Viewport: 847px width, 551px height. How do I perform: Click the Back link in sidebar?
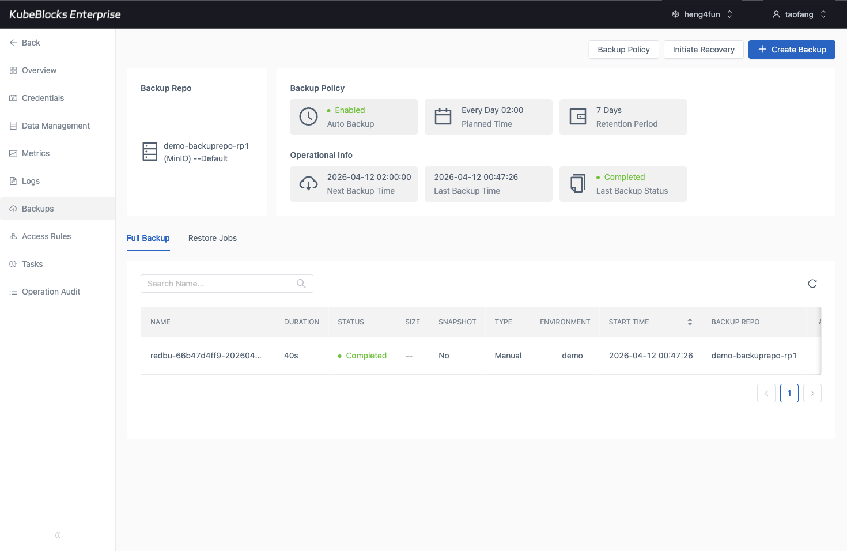[x=31, y=43]
